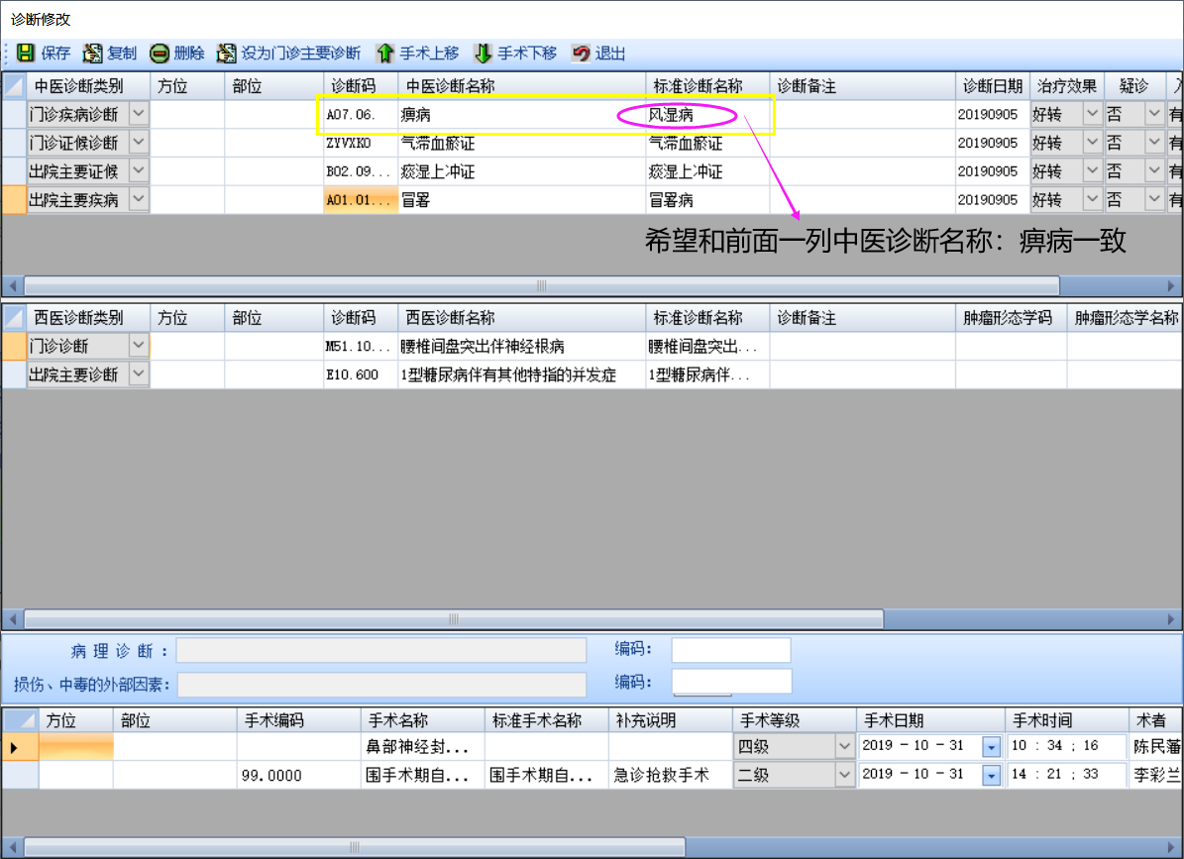1184x859 pixels.
Task: Click surgery grid horizontal scrollbar thumb
Action: coord(354,847)
